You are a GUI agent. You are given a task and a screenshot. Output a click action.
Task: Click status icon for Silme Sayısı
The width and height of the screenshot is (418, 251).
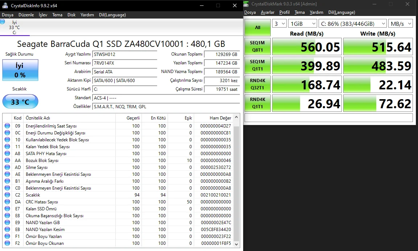7,167
